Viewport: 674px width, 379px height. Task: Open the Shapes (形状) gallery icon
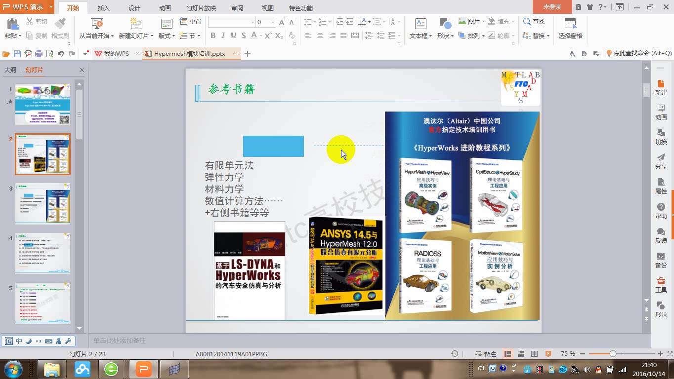tap(445, 24)
